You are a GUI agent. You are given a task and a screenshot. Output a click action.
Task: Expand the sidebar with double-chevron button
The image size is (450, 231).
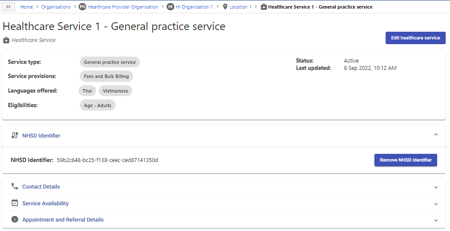pyautogui.click(x=8, y=7)
